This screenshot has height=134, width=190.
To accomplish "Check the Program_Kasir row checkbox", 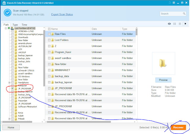I will [49, 52].
